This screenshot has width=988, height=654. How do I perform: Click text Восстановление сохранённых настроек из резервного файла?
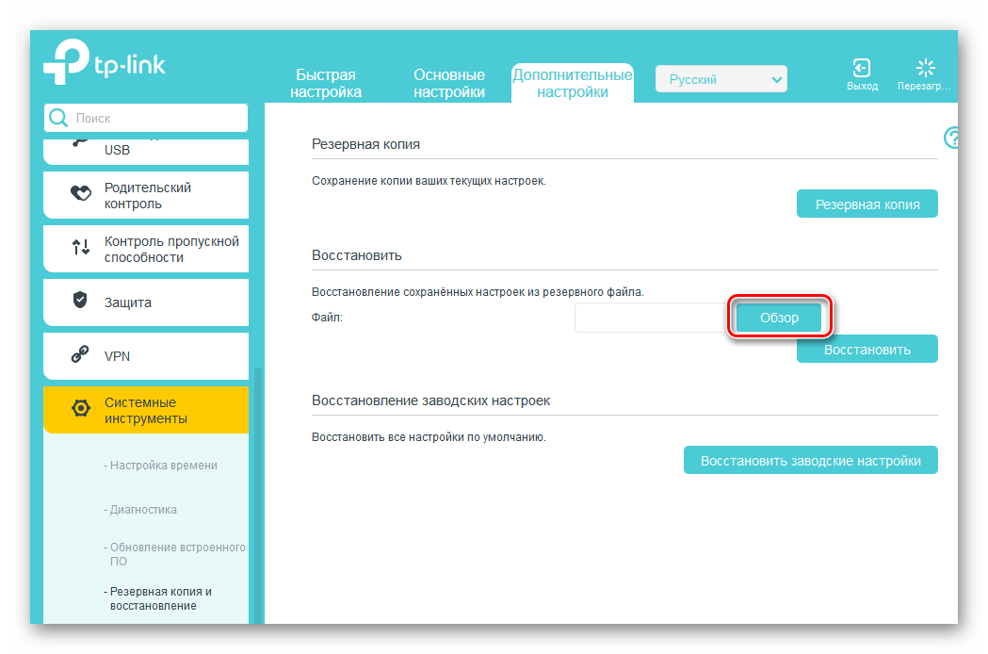(x=478, y=292)
